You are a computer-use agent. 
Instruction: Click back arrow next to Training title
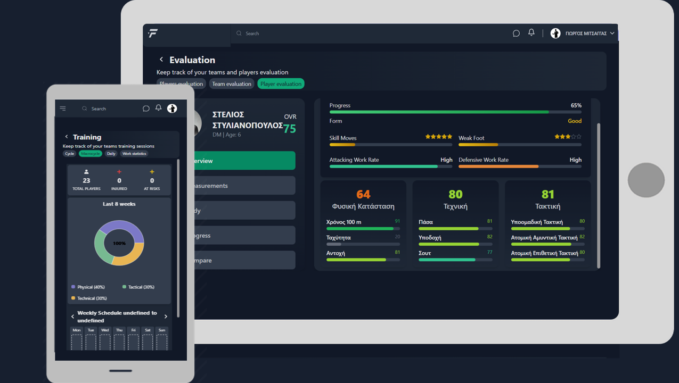67,137
